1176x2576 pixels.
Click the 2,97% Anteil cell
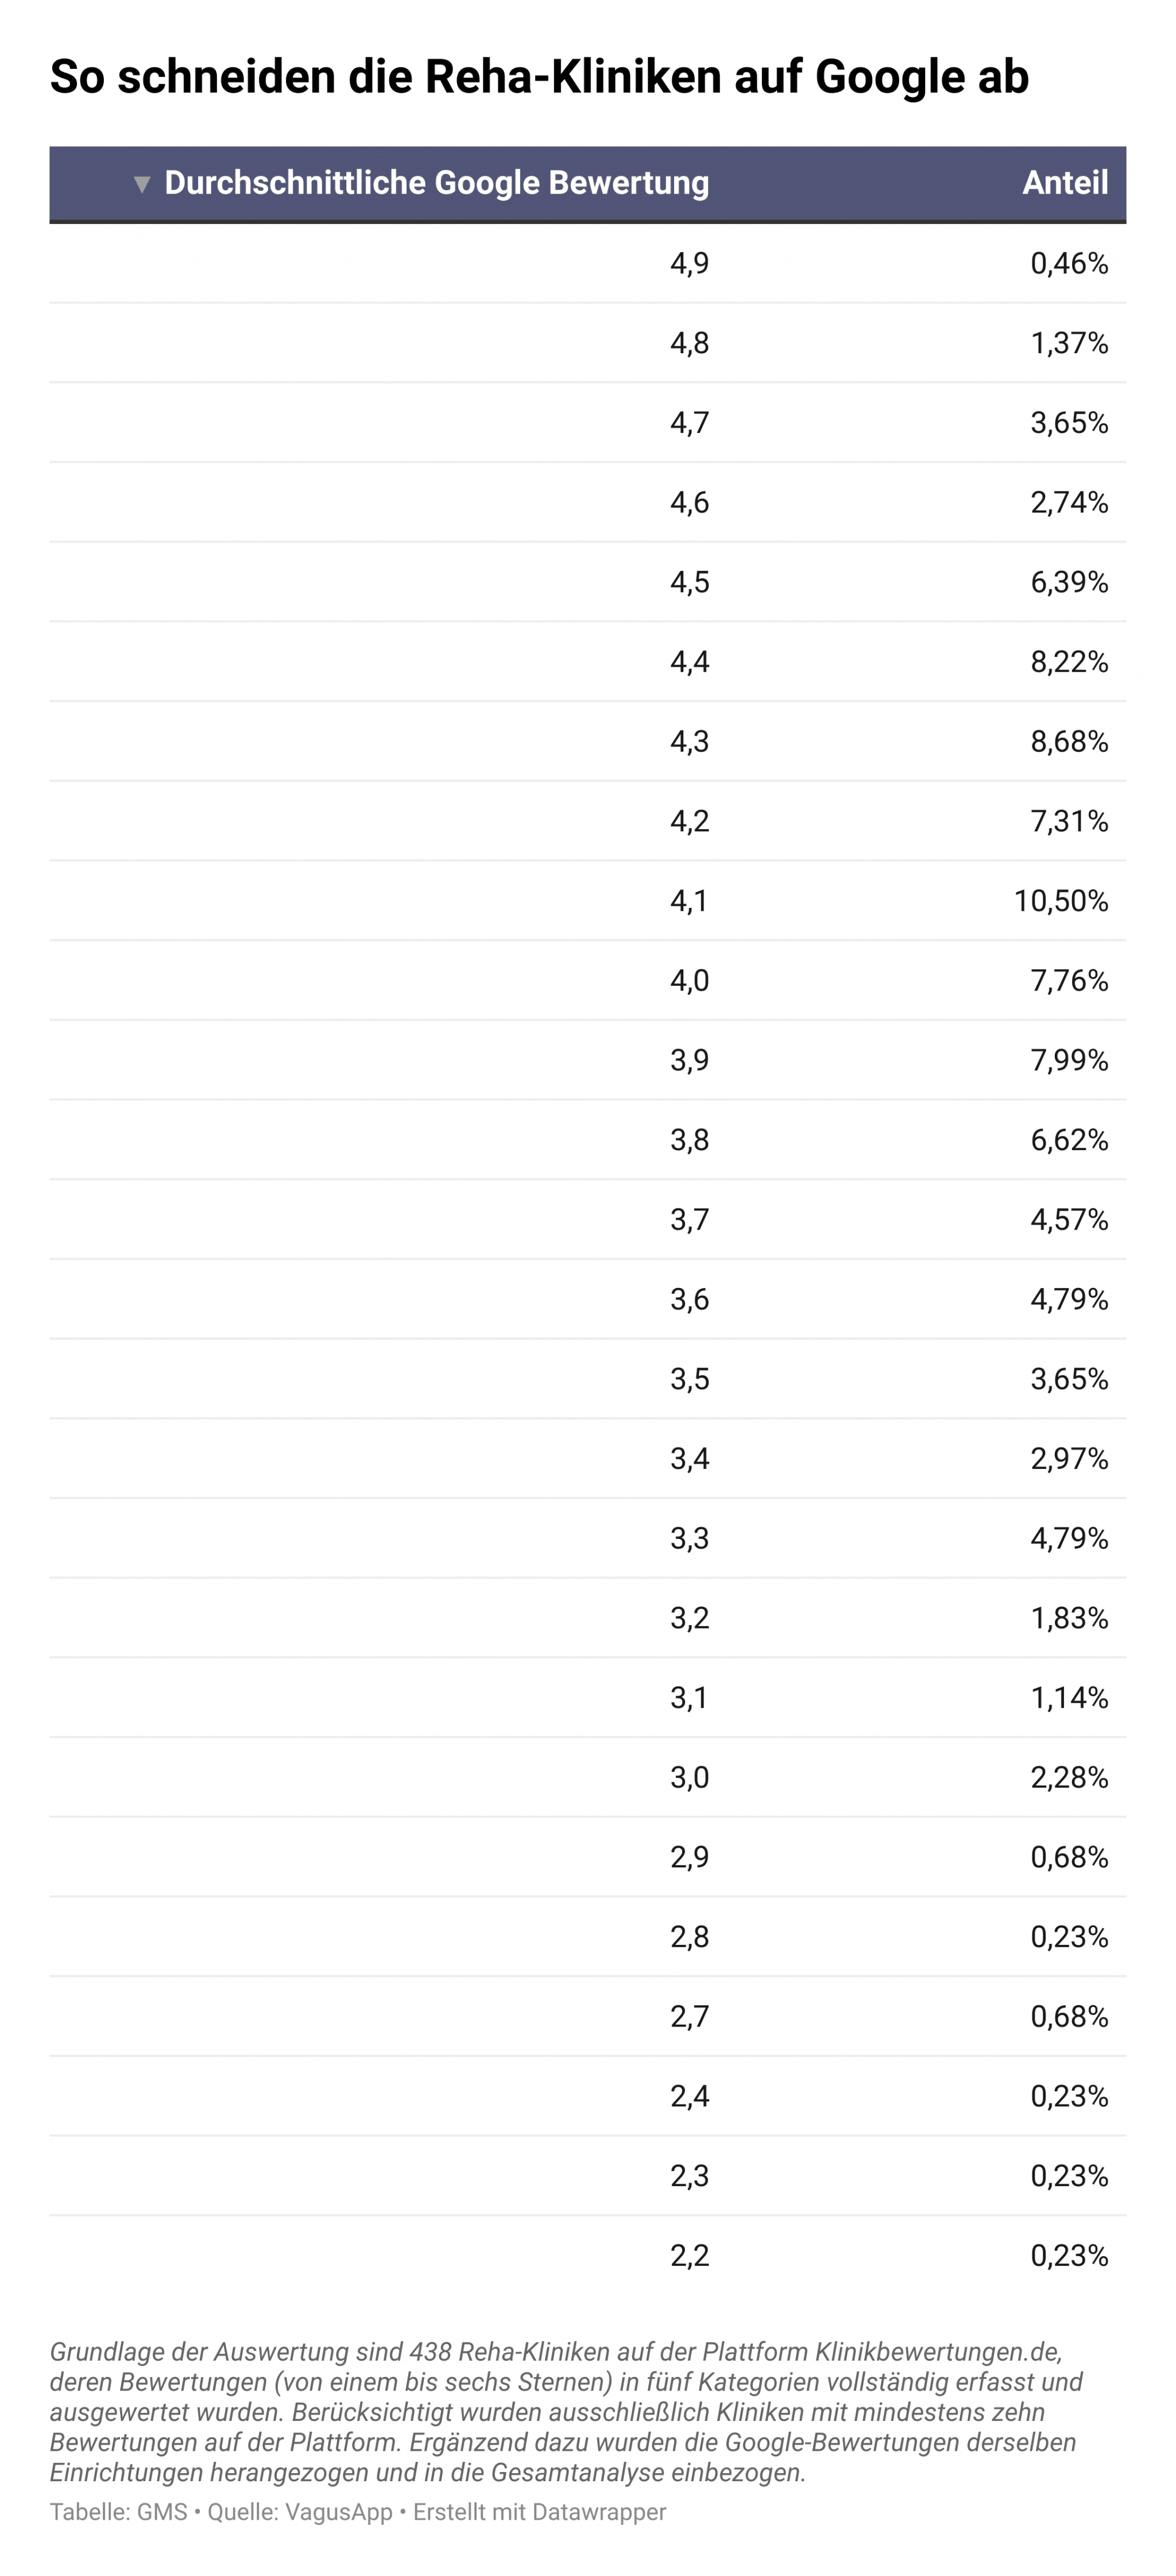1069,1458
